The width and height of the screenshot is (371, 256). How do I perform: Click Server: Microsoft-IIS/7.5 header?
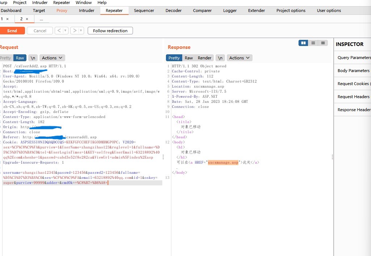[199, 91]
